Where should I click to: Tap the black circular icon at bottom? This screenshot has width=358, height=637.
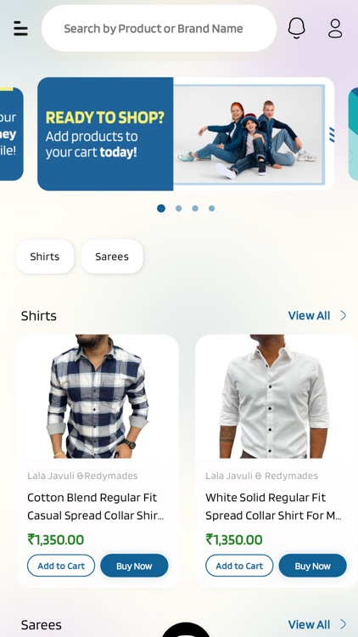pyautogui.click(x=187, y=629)
